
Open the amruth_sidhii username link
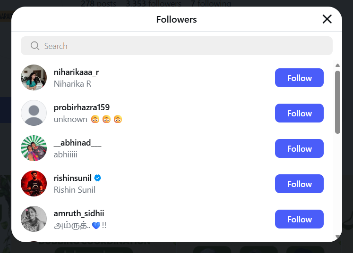click(x=79, y=213)
